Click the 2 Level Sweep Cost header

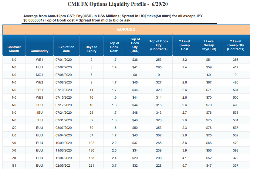(x=185, y=45)
